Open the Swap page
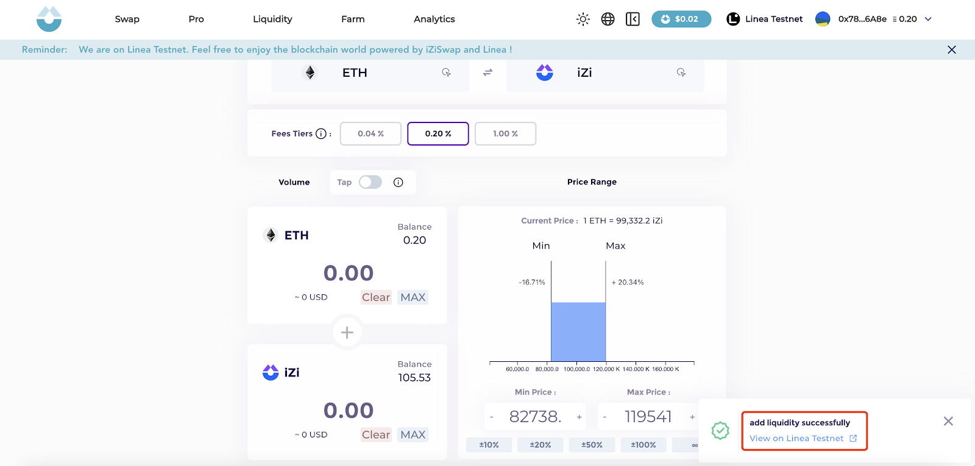Screen dimensions: 975x466 (x=127, y=19)
